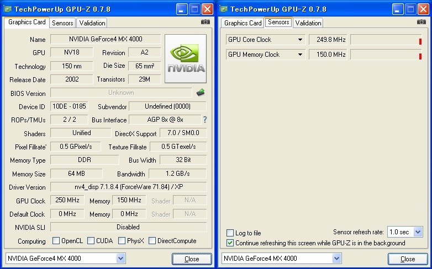432x269 pixels.
Task: Click camera screenshot icon in right GPU-Z window
Action: point(422,21)
